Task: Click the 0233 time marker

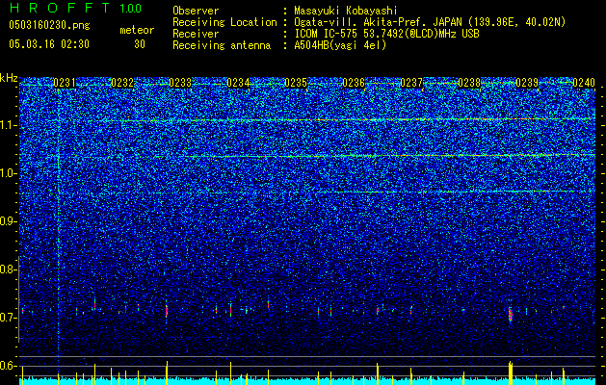Action: 180,83
